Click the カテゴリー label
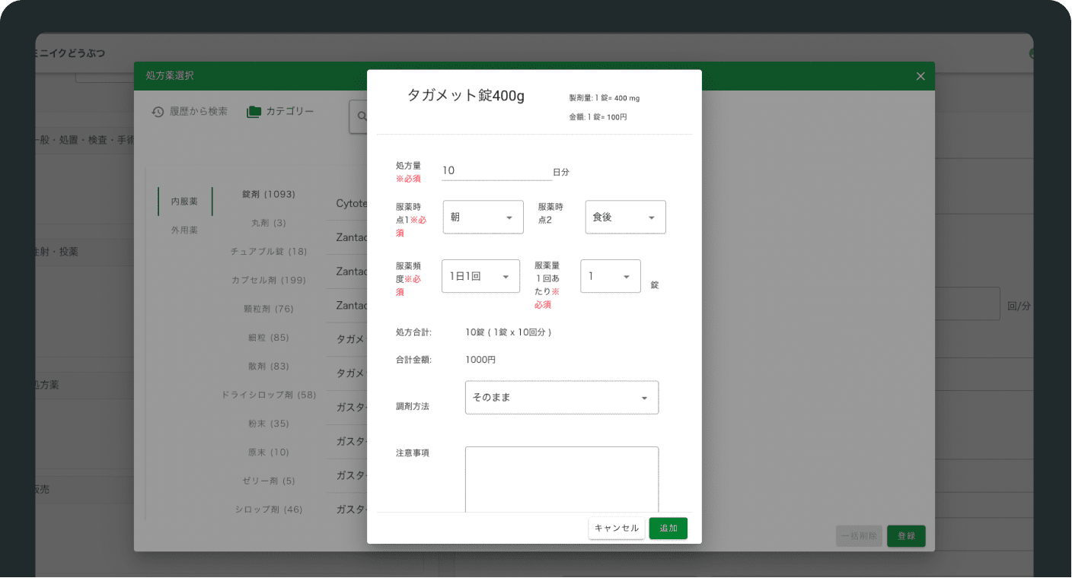This screenshot has width=1072, height=578. click(290, 112)
